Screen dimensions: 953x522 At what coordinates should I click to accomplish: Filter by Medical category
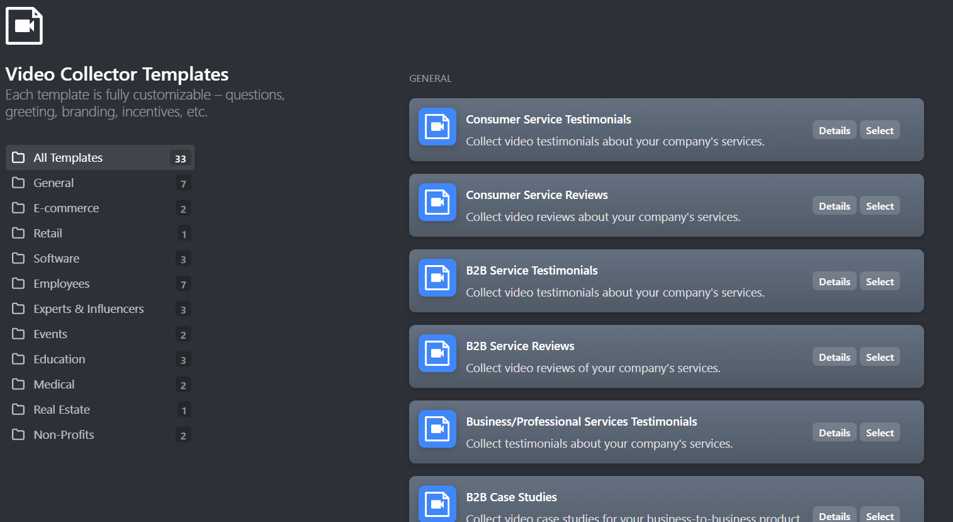[100, 384]
